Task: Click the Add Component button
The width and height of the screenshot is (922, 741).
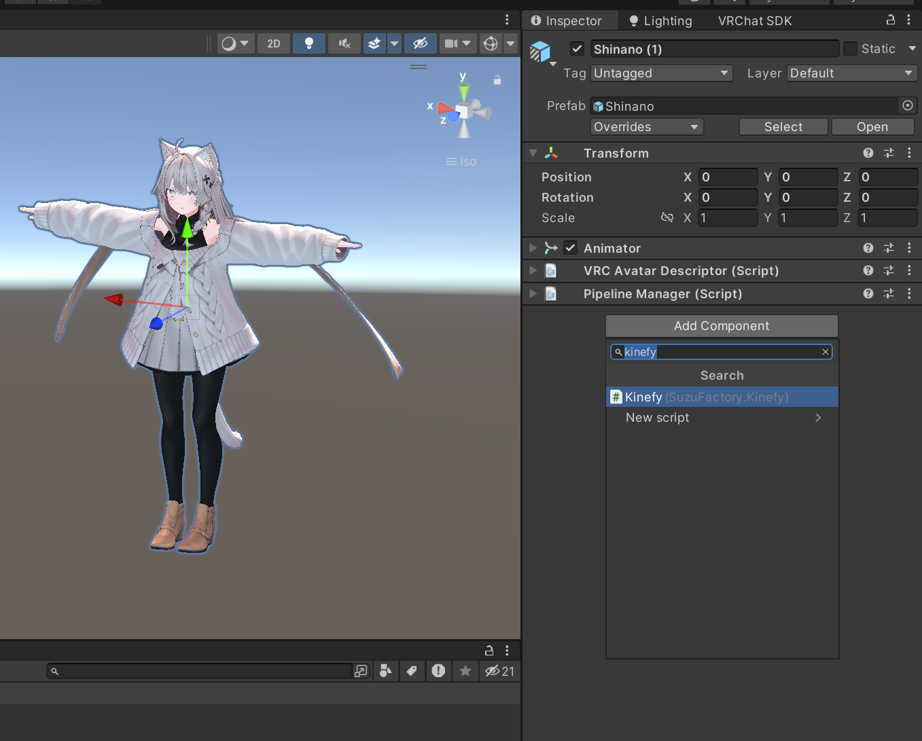Action: (x=722, y=326)
